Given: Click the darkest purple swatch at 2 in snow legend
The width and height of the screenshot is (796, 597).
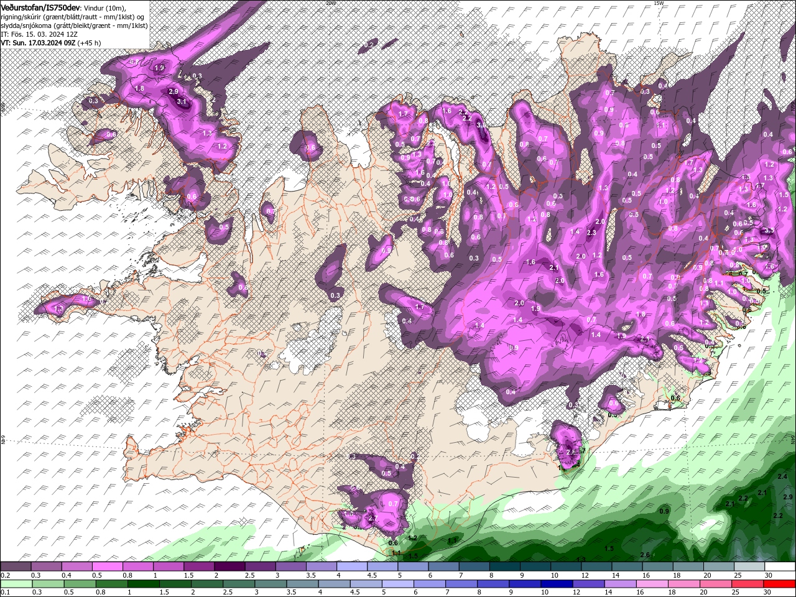Looking at the screenshot, I should click(x=229, y=567).
